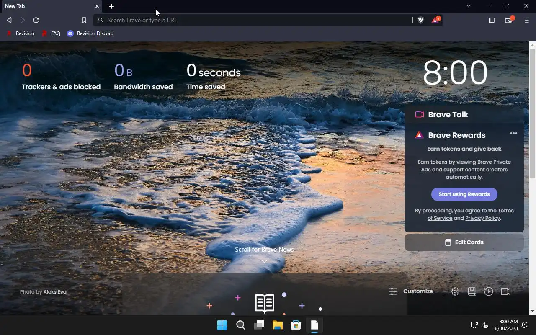This screenshot has height=335, width=536.
Task: Open network status tray icon
Action: [x=474, y=325]
